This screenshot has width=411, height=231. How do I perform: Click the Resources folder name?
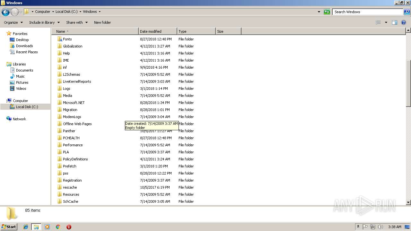coord(71,194)
